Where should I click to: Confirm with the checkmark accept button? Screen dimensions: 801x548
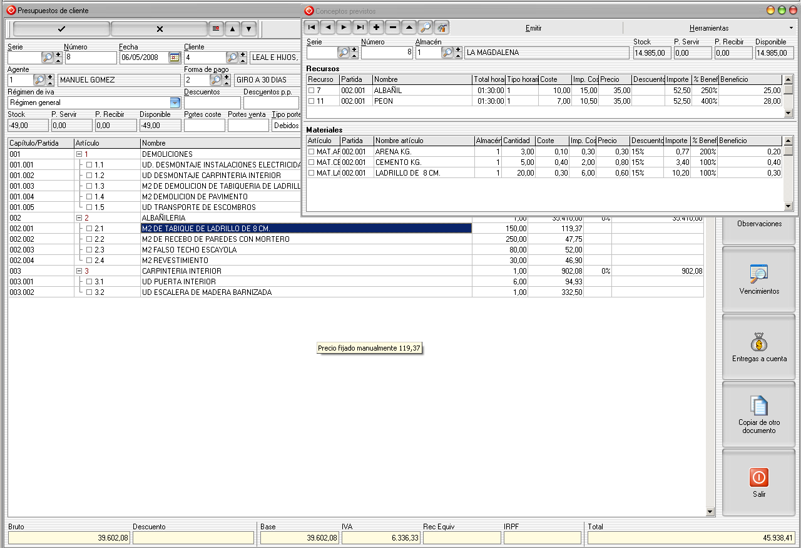click(61, 29)
